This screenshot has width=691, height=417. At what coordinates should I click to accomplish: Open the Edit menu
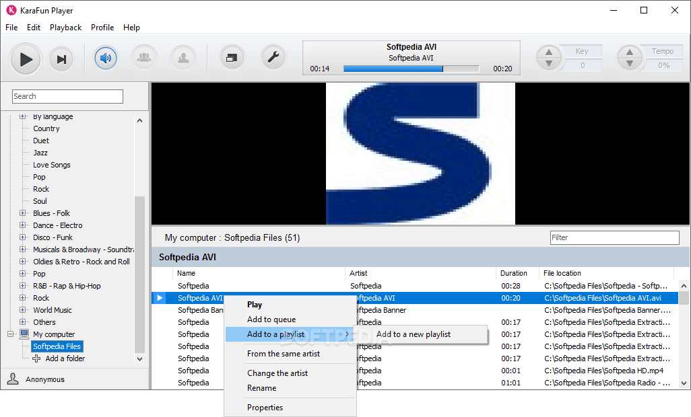click(34, 28)
